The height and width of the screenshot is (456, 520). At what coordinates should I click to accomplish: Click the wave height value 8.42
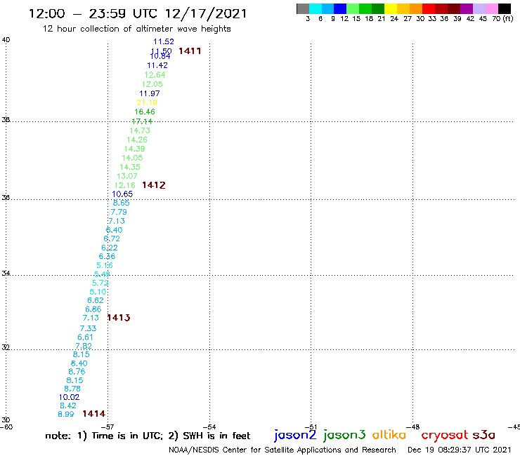[x=68, y=405]
